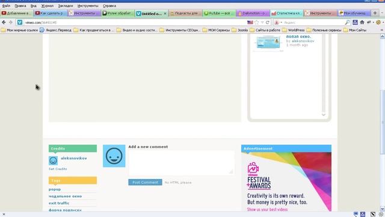This screenshot has height=217, width=385.
Task: Click the Vimeo Festival Awards camera logo
Action: point(253,168)
